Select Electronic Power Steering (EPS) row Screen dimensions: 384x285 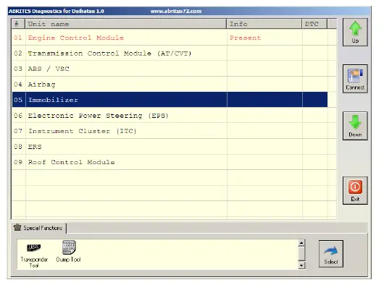[x=170, y=115]
